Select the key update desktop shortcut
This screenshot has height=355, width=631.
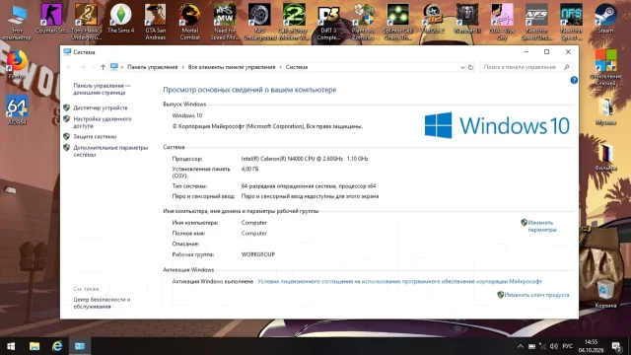605,67
